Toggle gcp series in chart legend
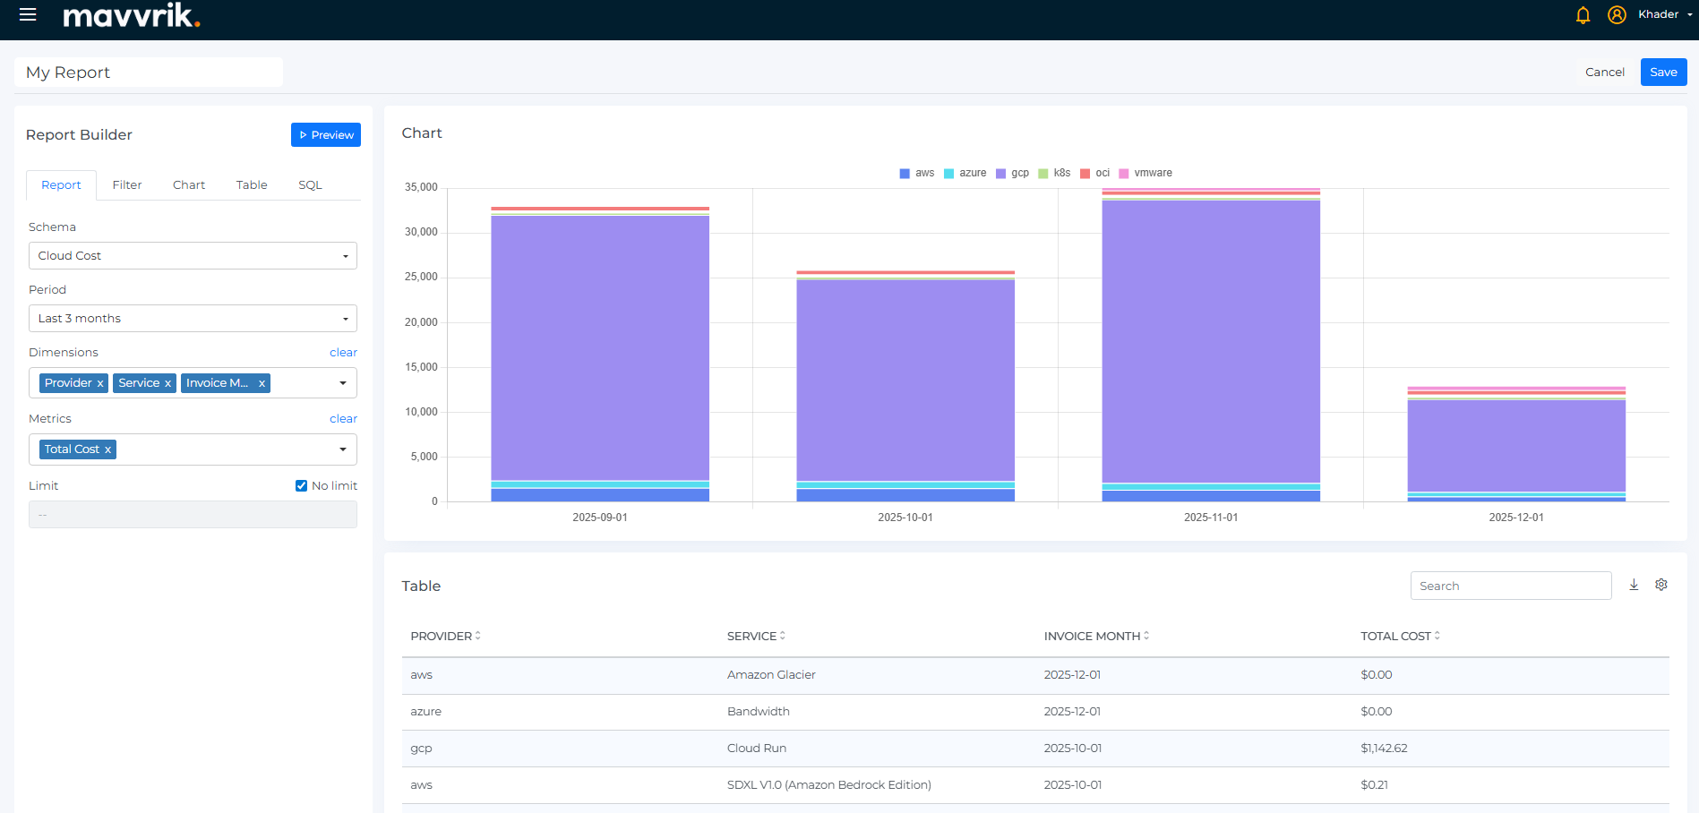This screenshot has width=1699, height=813. click(x=1013, y=173)
